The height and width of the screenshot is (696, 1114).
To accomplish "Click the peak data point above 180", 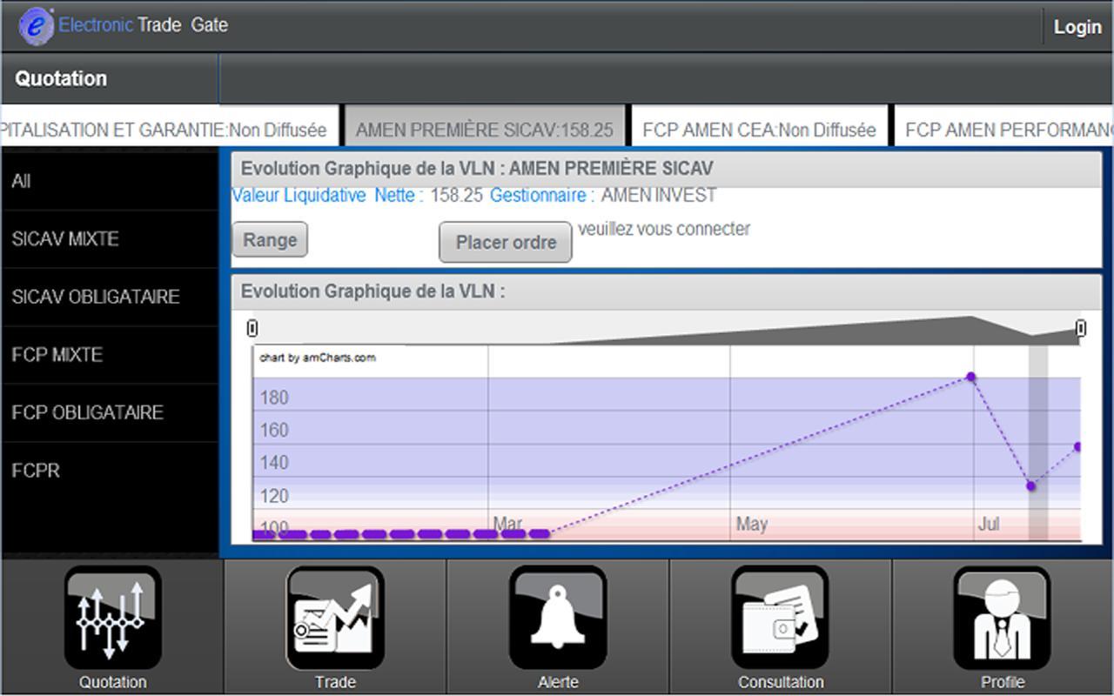I will click(971, 377).
